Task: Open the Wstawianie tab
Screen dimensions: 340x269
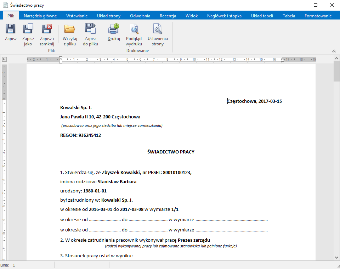Action: (77, 16)
